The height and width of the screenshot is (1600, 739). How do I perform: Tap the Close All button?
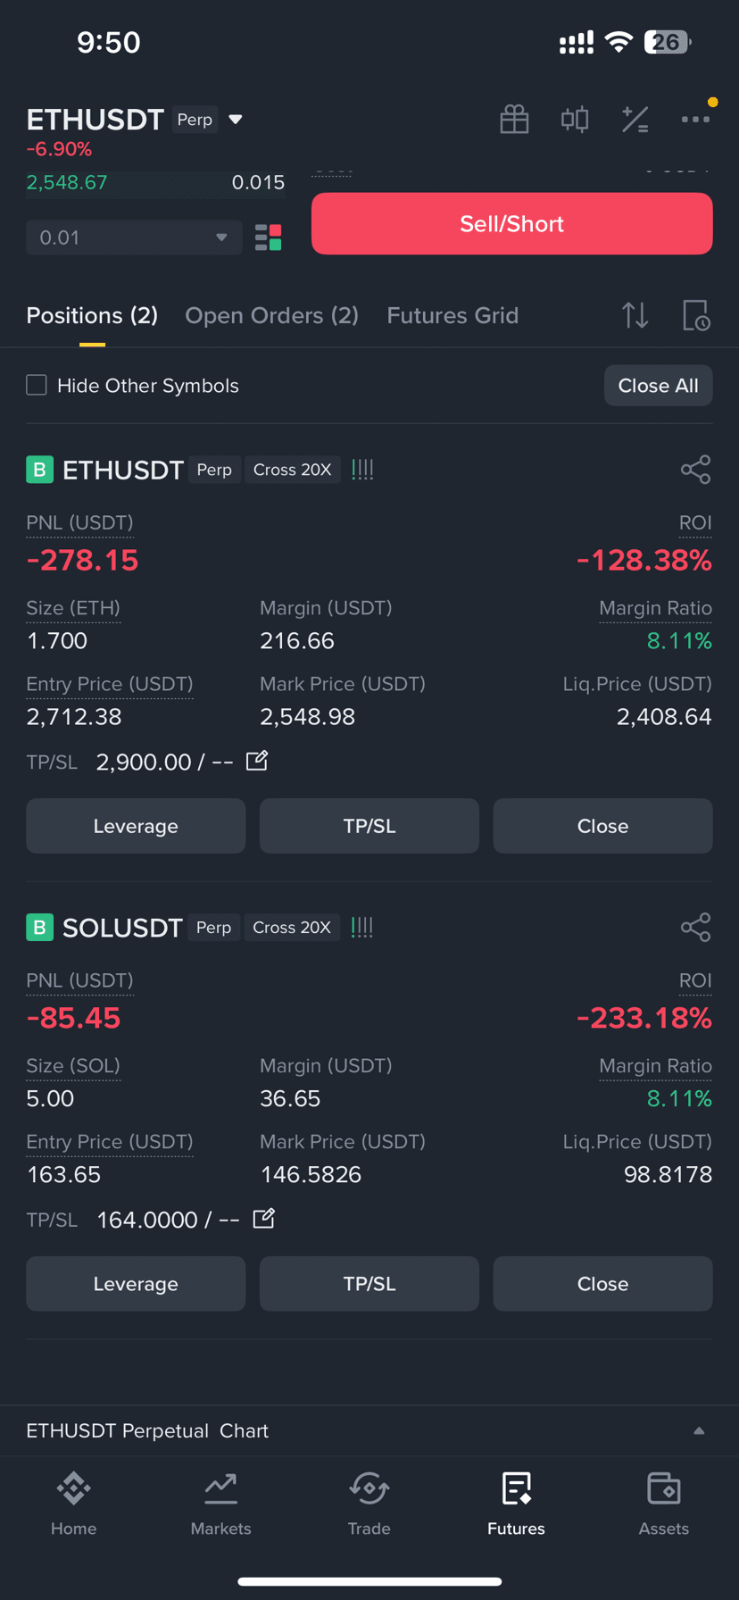click(x=658, y=386)
